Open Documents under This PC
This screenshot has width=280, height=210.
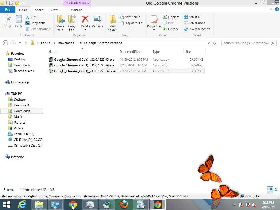point(22,105)
